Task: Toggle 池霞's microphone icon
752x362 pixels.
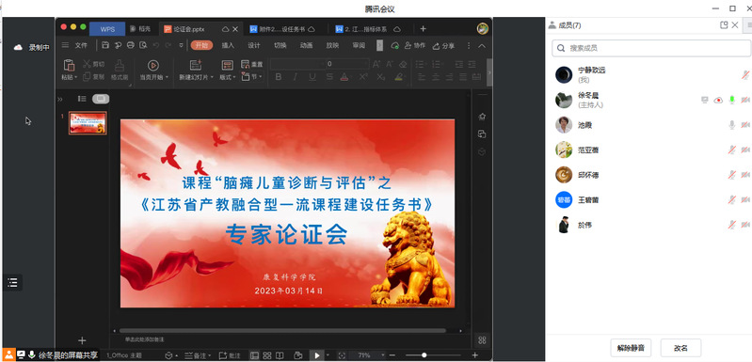Action: pyautogui.click(x=732, y=125)
